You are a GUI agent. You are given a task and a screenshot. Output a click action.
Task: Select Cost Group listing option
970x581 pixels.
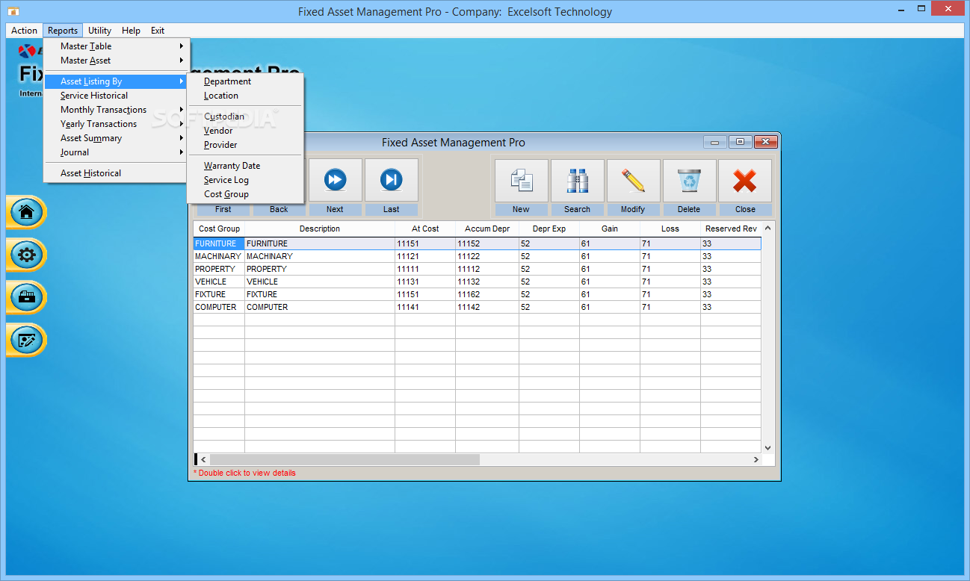(245, 194)
